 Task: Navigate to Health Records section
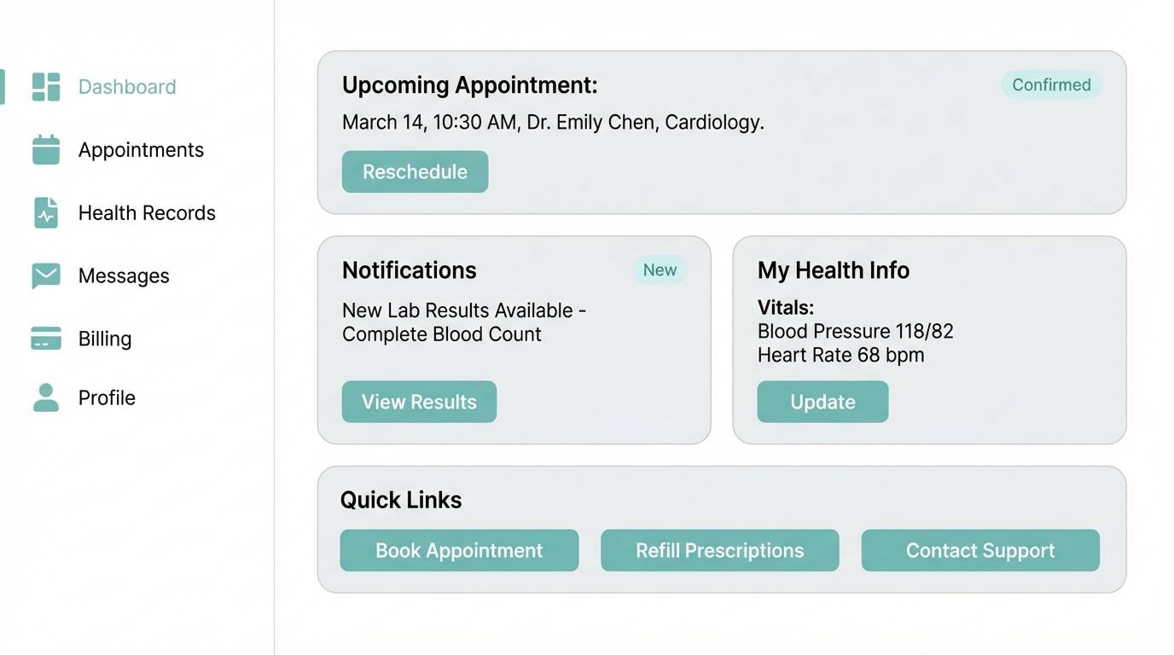coord(146,212)
